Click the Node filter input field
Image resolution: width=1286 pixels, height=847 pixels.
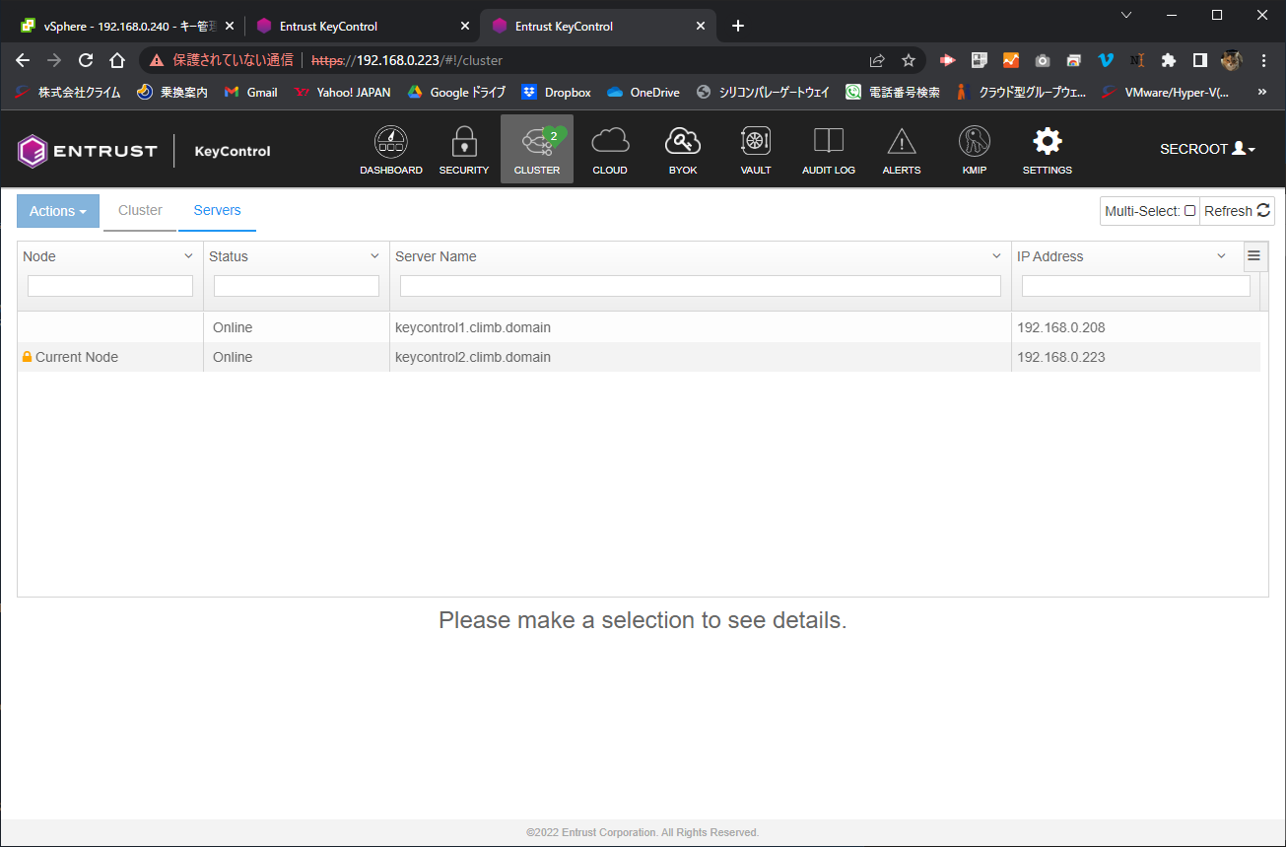click(x=110, y=286)
